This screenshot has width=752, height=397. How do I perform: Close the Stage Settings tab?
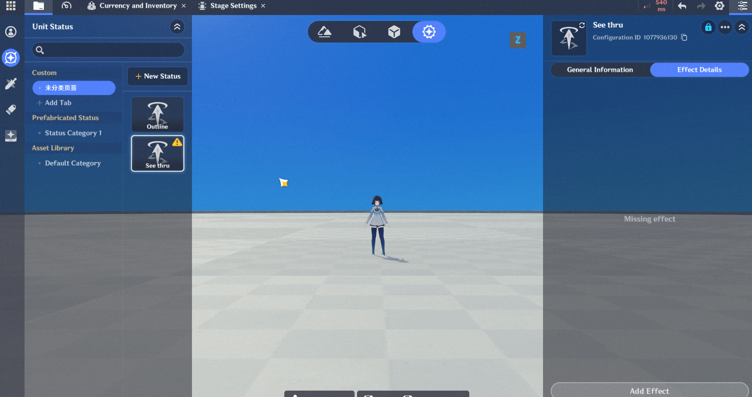click(263, 6)
